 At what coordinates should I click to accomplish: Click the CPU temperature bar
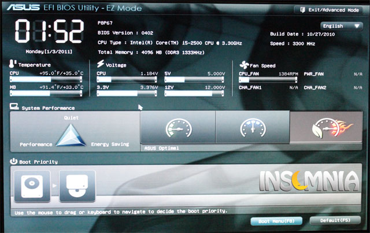(x=46, y=79)
